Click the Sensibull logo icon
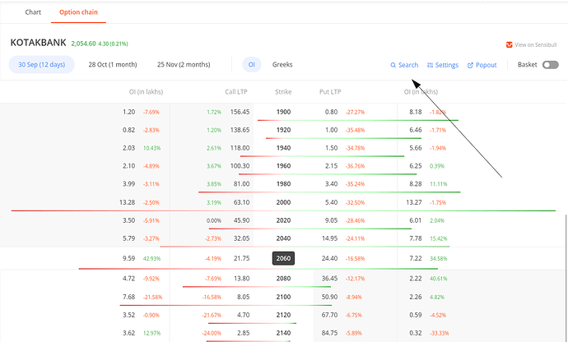568x342 pixels. coord(509,44)
